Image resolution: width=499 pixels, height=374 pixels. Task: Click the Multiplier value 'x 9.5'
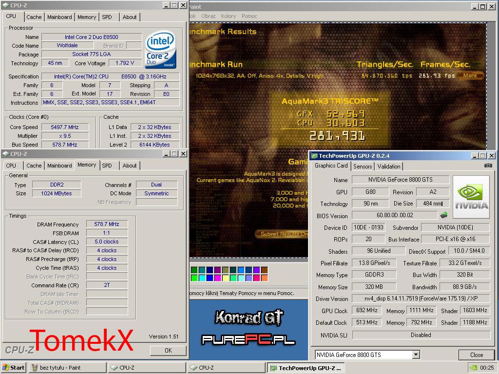tap(65, 136)
